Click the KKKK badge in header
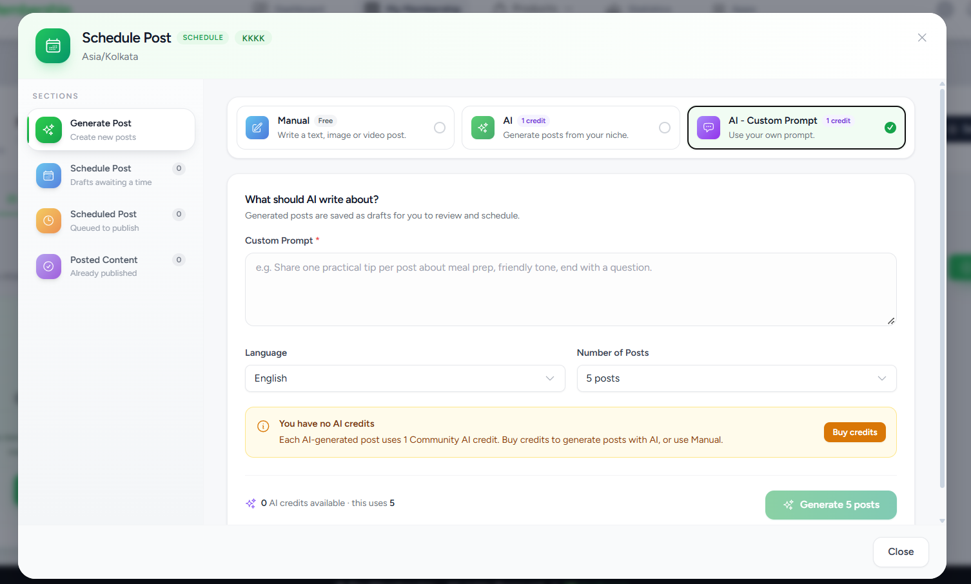This screenshot has height=584, width=971. coord(253,38)
